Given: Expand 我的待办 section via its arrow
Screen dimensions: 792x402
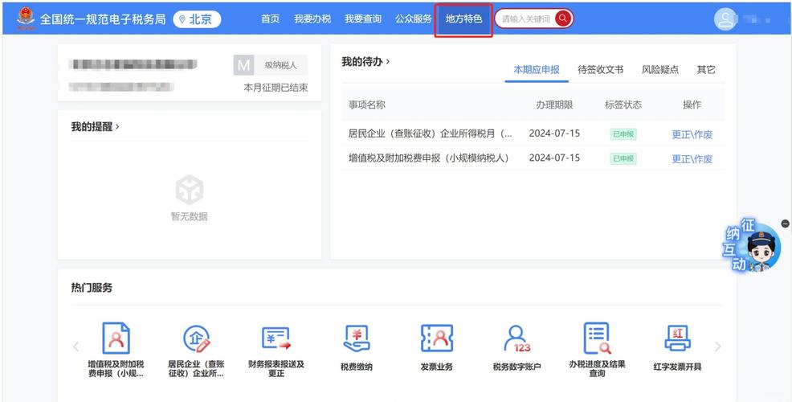Looking at the screenshot, I should [x=388, y=62].
